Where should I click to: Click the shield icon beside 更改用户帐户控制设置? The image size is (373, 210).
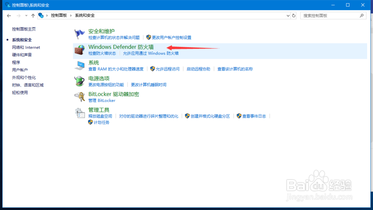[148, 37]
